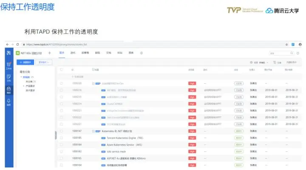Click the High priority badge on row 1000147
This screenshot has height=170, width=306.
tap(192, 131)
